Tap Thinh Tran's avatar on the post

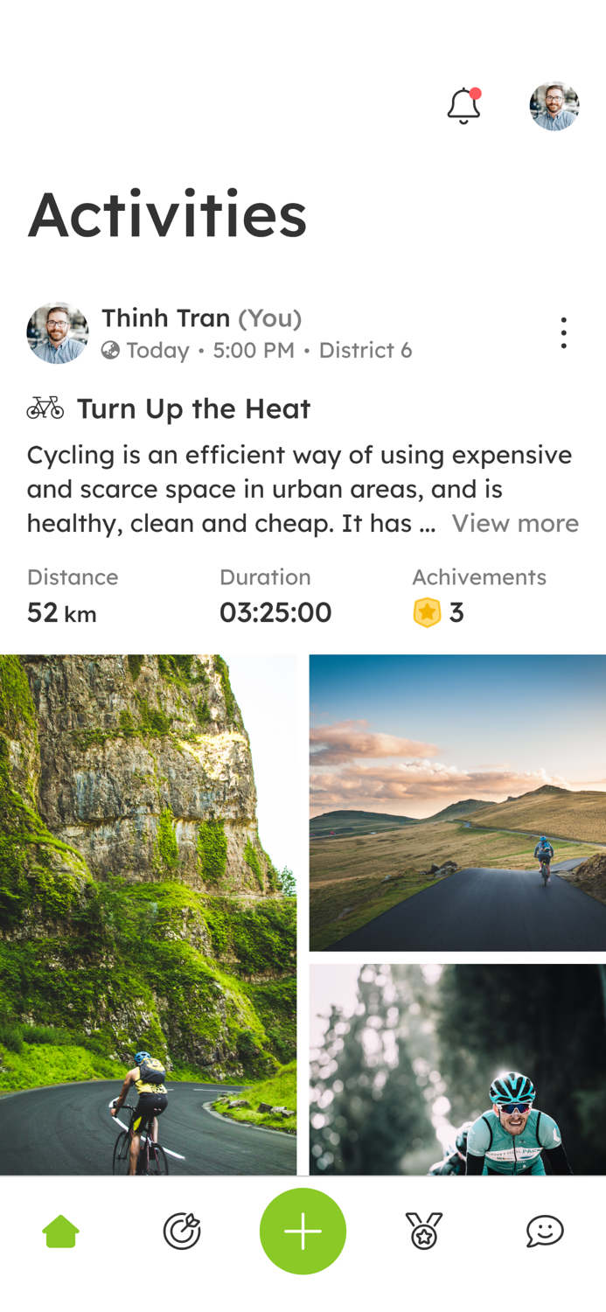pyautogui.click(x=57, y=332)
